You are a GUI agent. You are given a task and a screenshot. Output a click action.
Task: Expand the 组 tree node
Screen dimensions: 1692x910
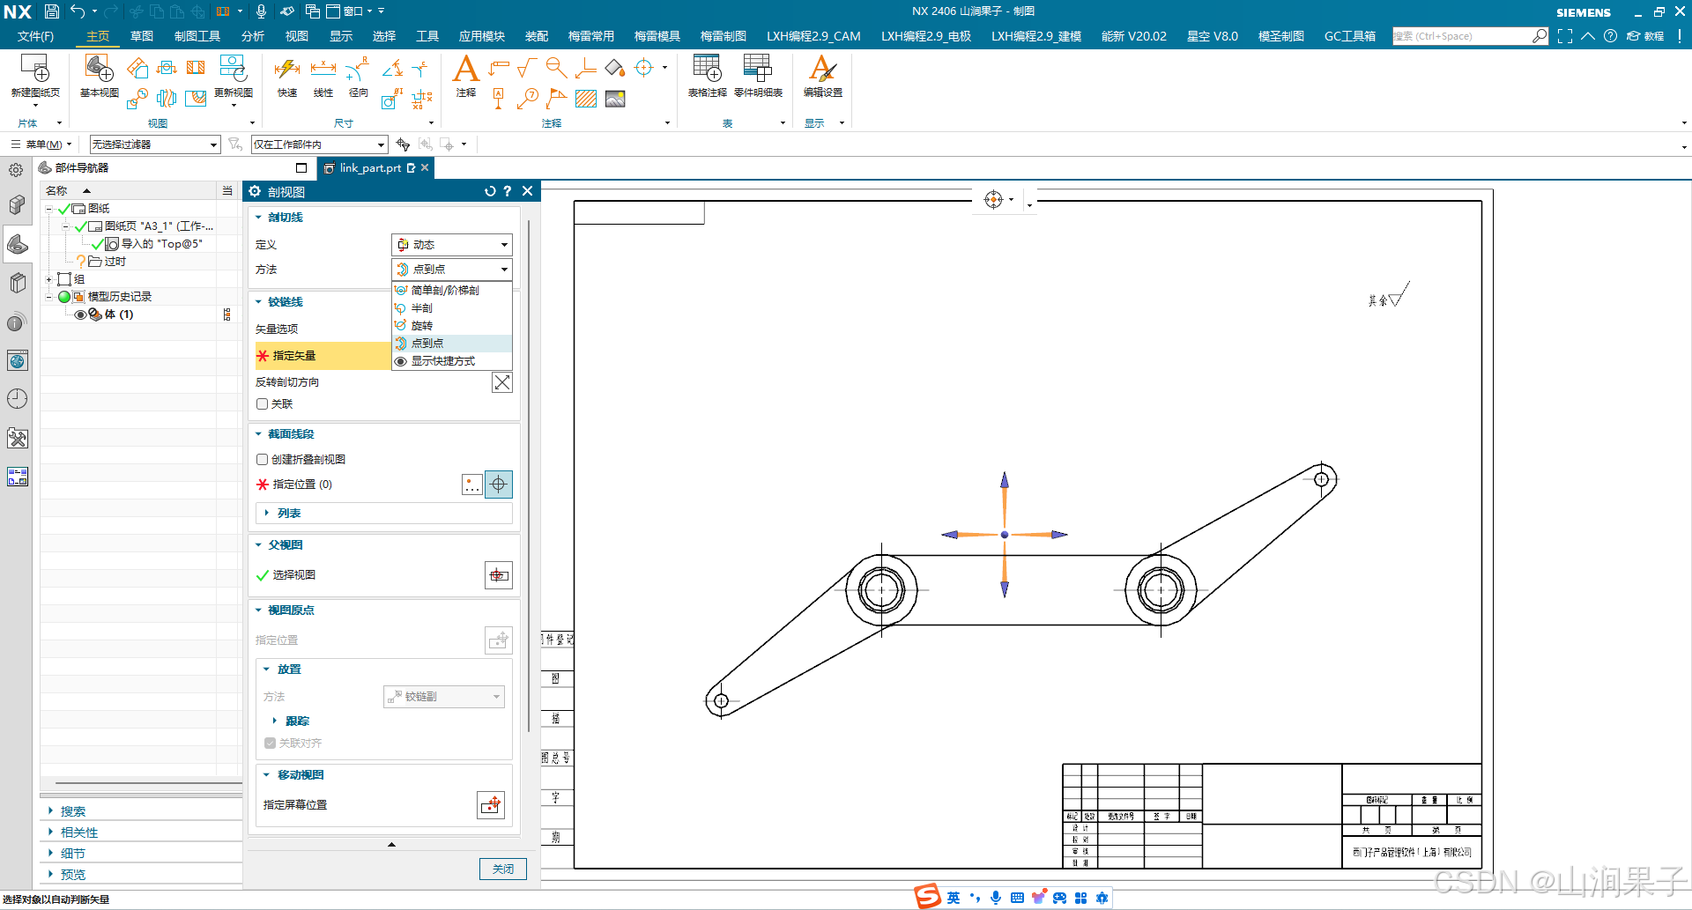pos(49,279)
